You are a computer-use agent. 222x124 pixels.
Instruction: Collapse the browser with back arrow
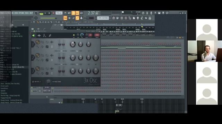click(23, 25)
